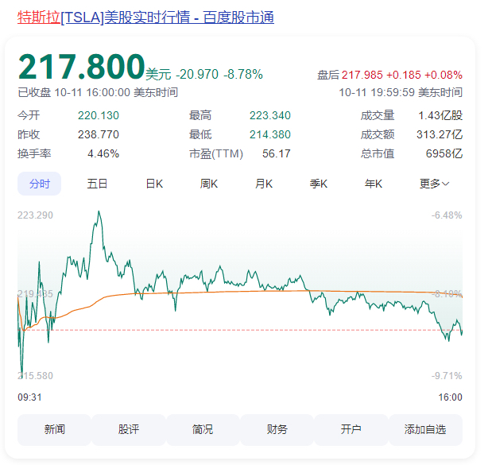Click the -20.970 price change
The image size is (492, 465).
click(x=197, y=75)
